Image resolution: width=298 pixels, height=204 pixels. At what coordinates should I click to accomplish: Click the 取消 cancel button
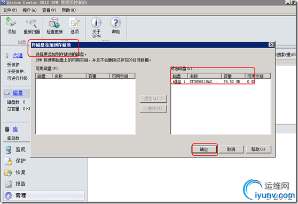[231, 149]
